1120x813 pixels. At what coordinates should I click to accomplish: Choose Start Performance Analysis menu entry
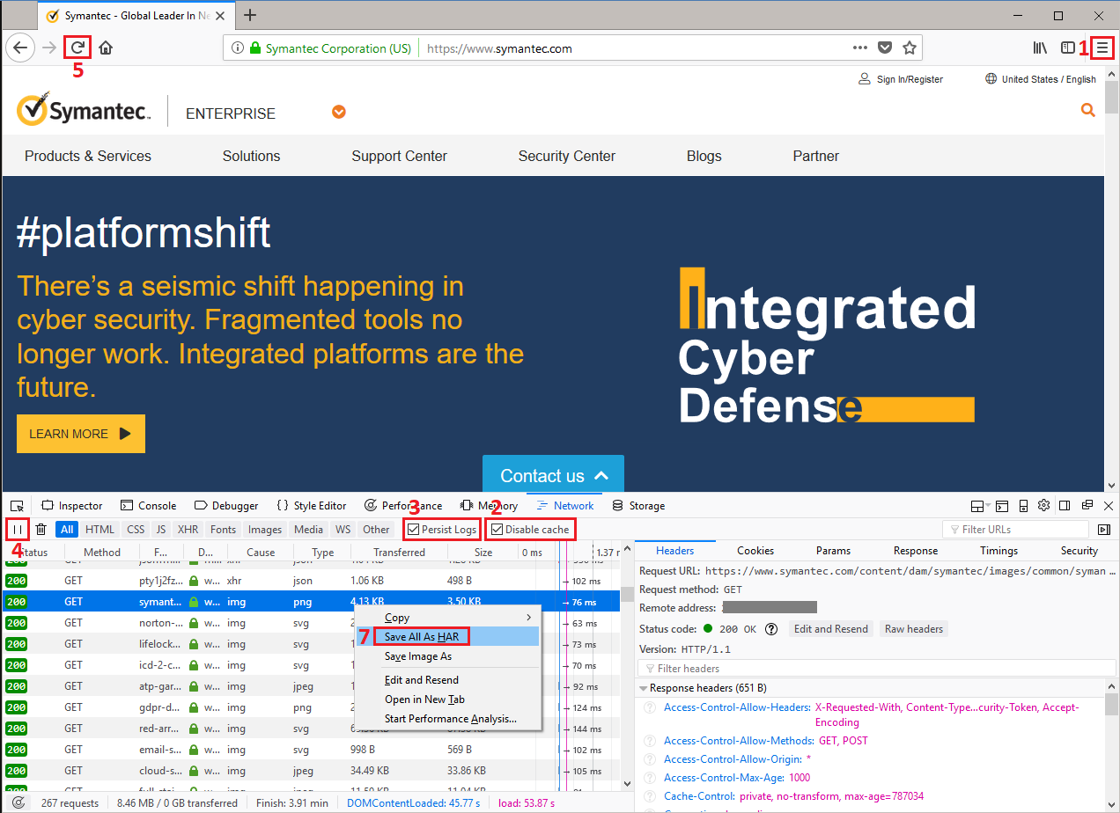click(x=448, y=719)
